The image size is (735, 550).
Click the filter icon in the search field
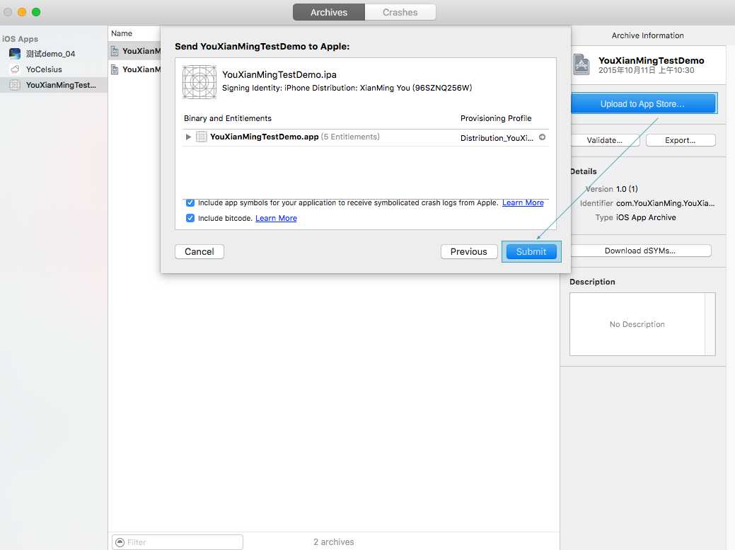click(120, 542)
